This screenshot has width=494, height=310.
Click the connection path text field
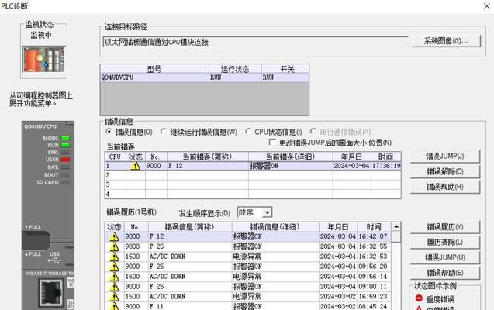[255, 42]
